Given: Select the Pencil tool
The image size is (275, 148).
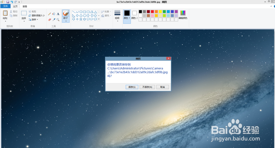Looking at the screenshot, I should pos(50,14).
